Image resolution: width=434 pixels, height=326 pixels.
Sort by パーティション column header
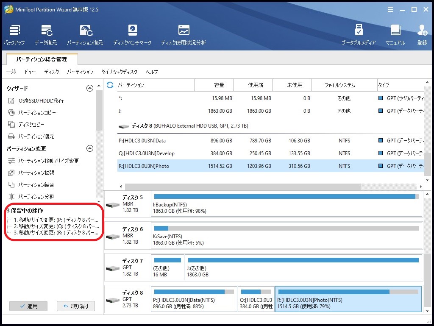pos(155,85)
